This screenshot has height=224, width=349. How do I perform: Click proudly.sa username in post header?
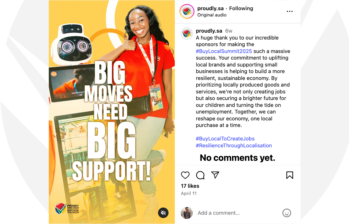(210, 8)
